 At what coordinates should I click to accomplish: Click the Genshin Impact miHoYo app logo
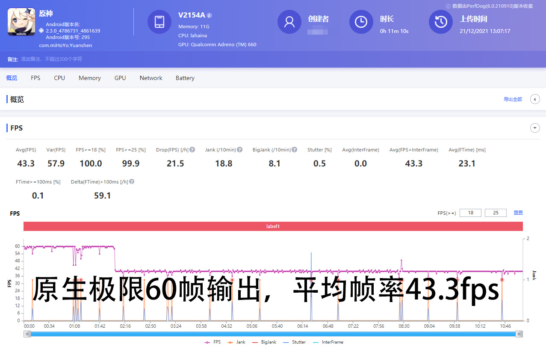coord(21,23)
